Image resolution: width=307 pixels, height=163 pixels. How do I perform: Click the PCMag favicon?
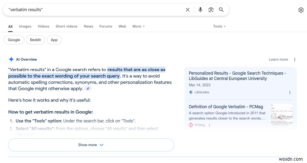coord(191,125)
